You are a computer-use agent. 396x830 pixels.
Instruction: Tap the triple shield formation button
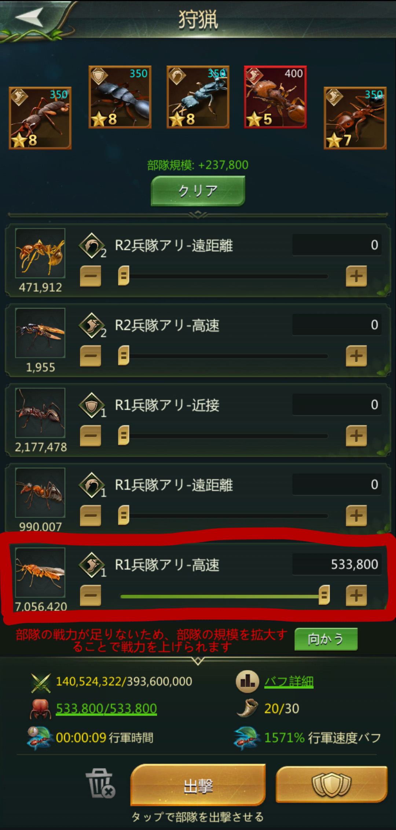point(332,784)
